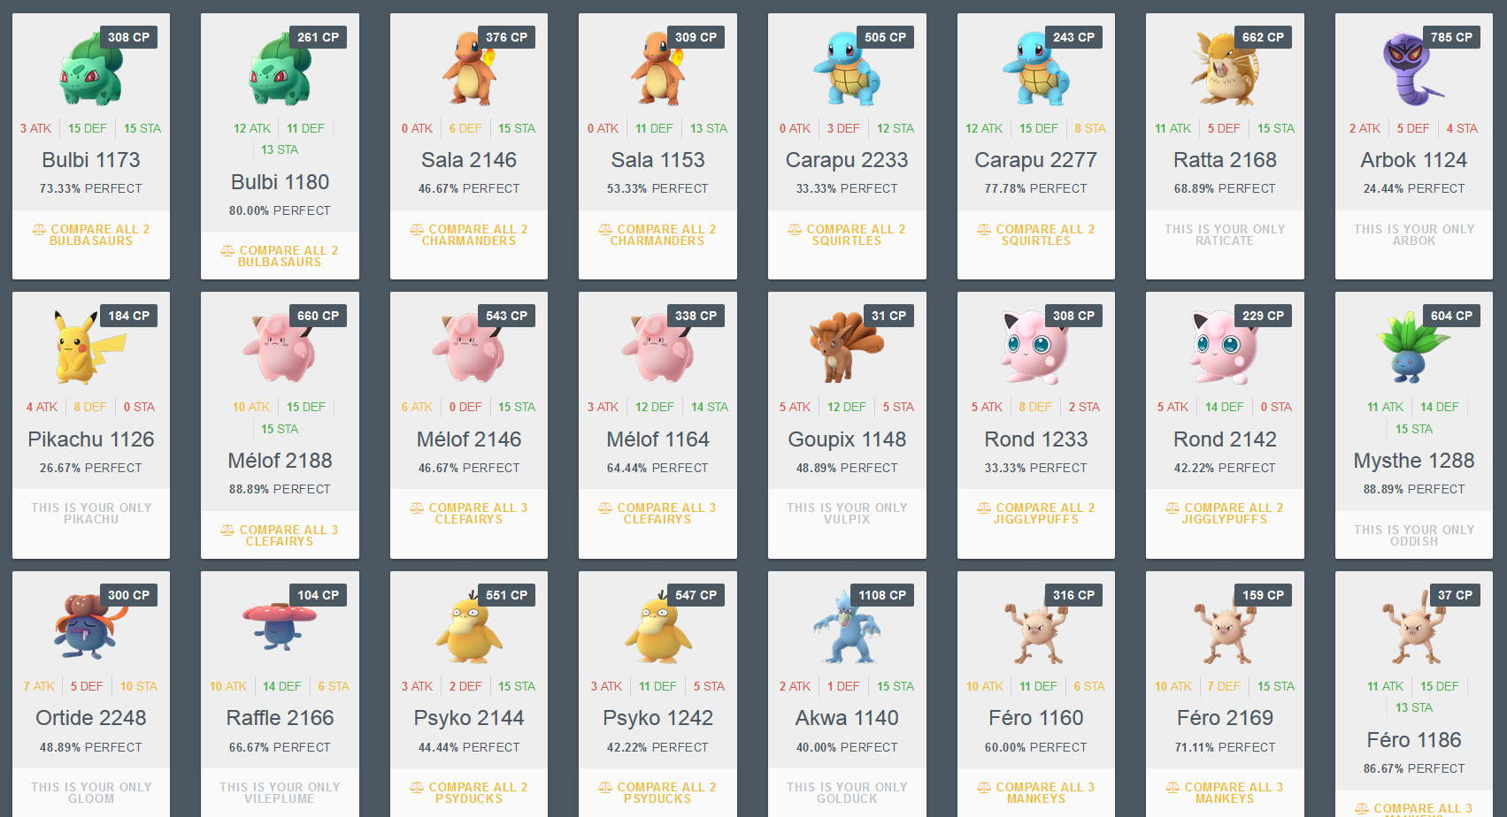Click the Gloom sprite named Ortide 2248
The image size is (1507, 817).
point(90,626)
